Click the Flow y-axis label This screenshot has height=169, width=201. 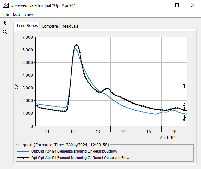point(16,88)
